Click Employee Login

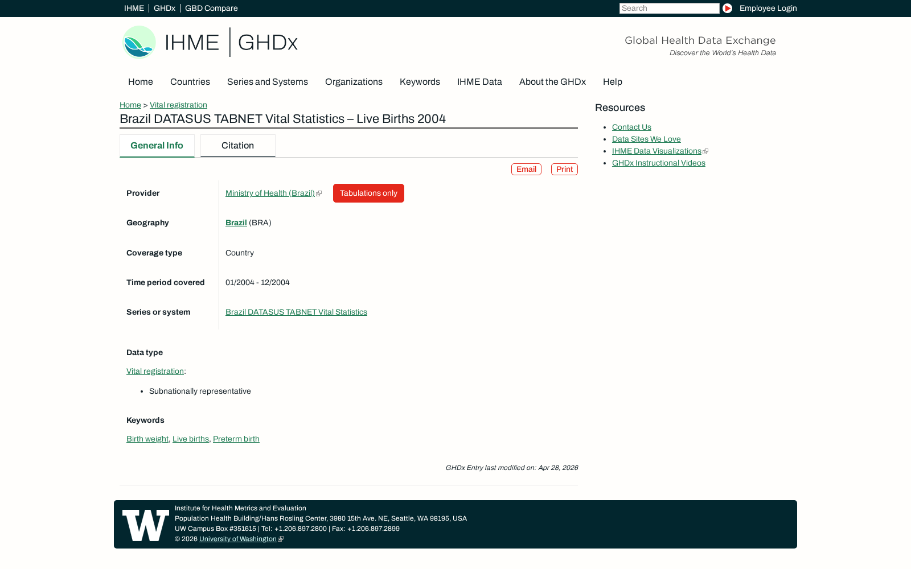[768, 8]
